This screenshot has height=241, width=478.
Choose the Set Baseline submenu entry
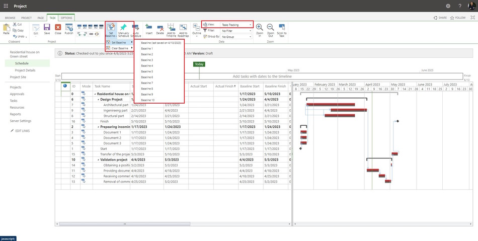pyautogui.click(x=120, y=43)
